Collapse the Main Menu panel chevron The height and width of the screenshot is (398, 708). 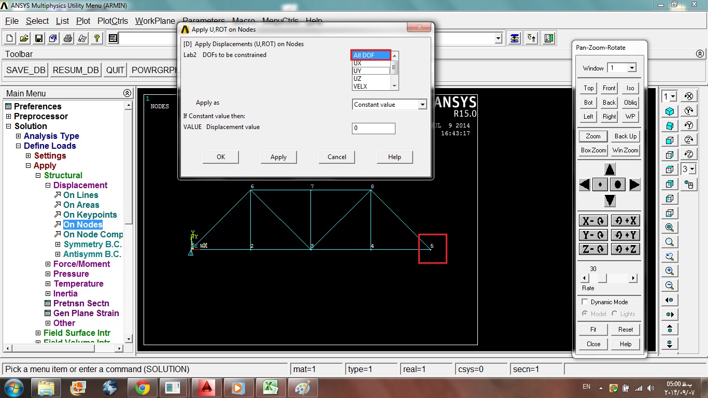pyautogui.click(x=127, y=93)
